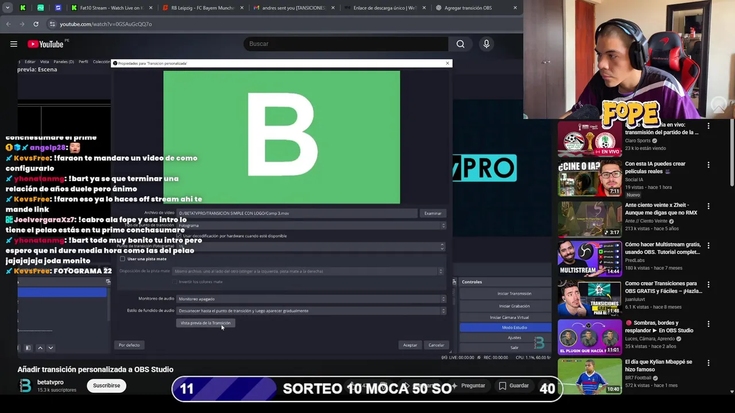735x413 pixels.
Task: Open OBS Perfil menu
Action: (83, 61)
